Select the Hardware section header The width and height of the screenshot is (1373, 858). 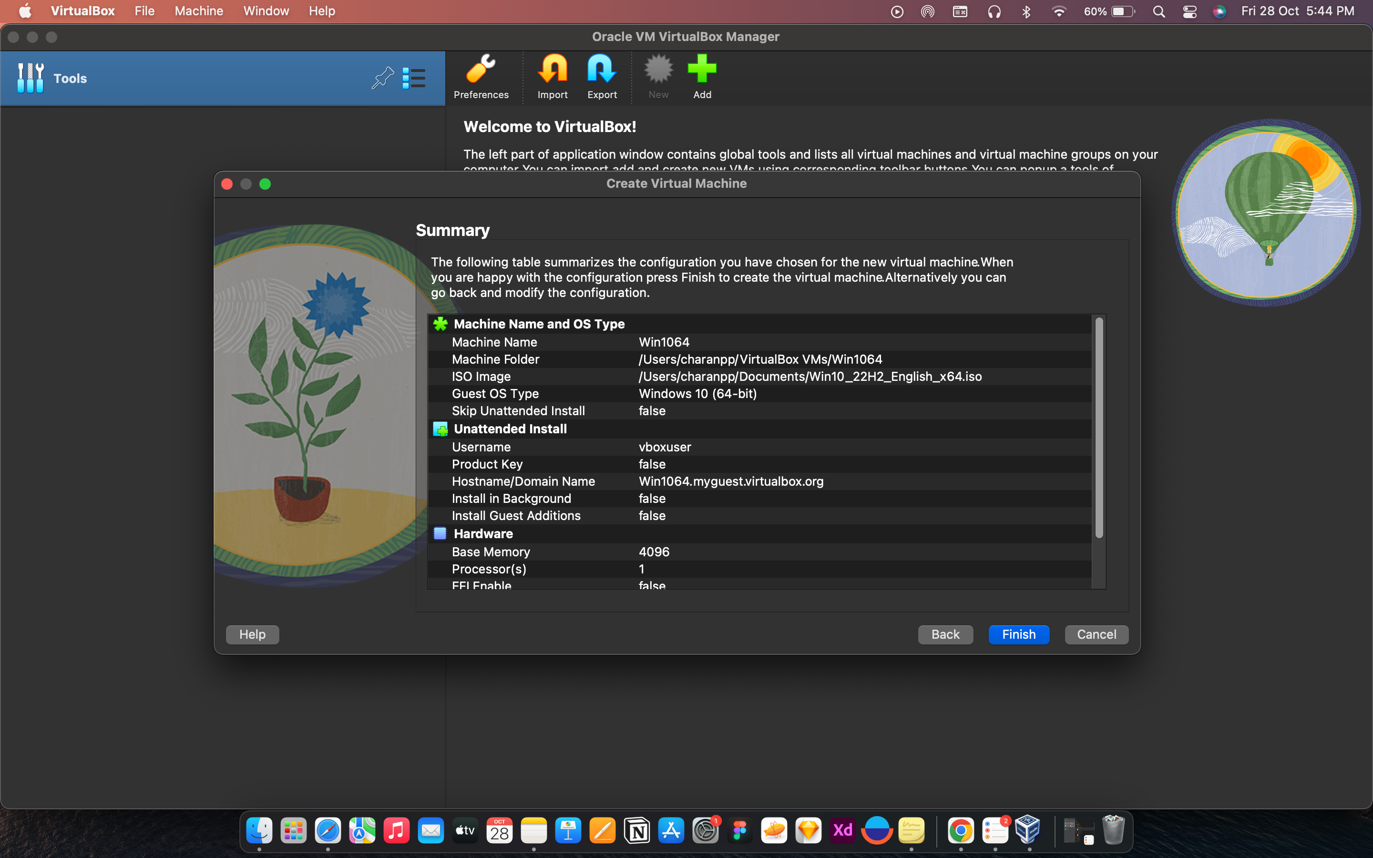point(483,533)
